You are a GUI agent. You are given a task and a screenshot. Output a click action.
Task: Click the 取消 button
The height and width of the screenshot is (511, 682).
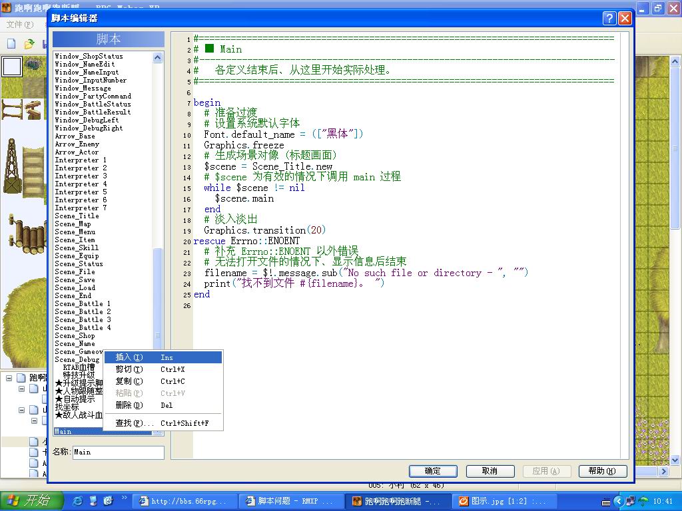click(x=490, y=471)
